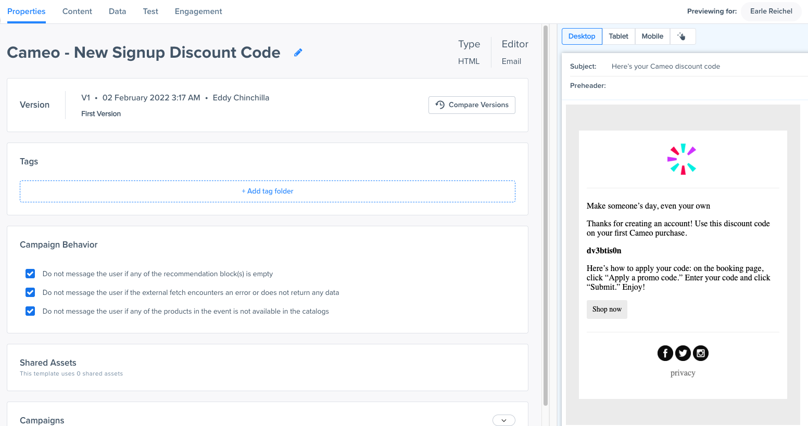Click + Add tag folder
808x426 pixels.
(x=268, y=191)
